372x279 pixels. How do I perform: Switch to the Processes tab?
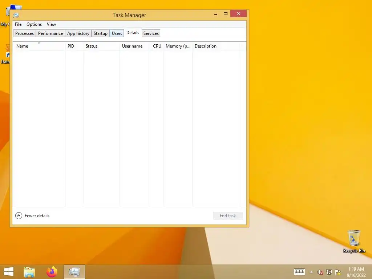24,33
